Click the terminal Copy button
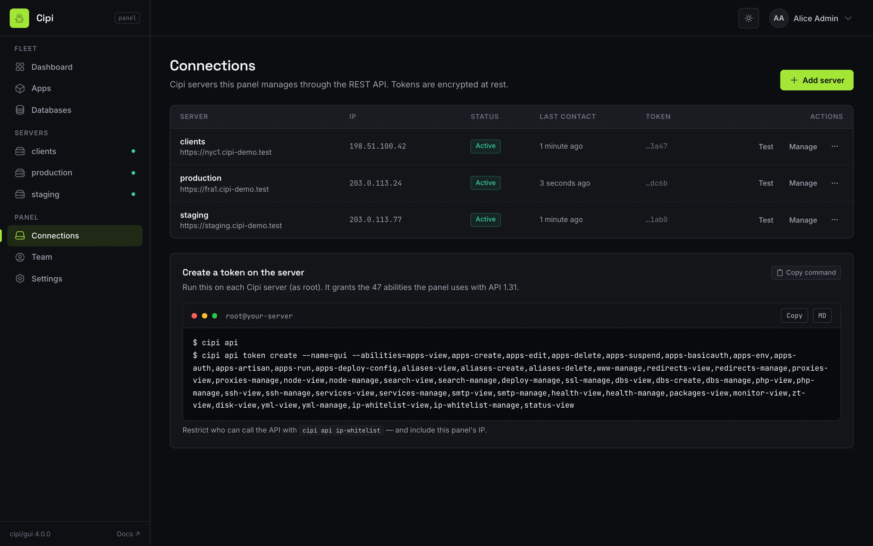Viewport: 873px width, 546px height. tap(794, 315)
